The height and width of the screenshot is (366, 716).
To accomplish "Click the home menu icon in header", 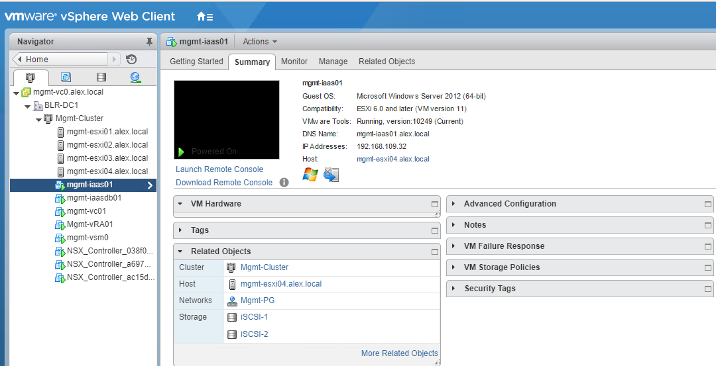I will pos(205,17).
